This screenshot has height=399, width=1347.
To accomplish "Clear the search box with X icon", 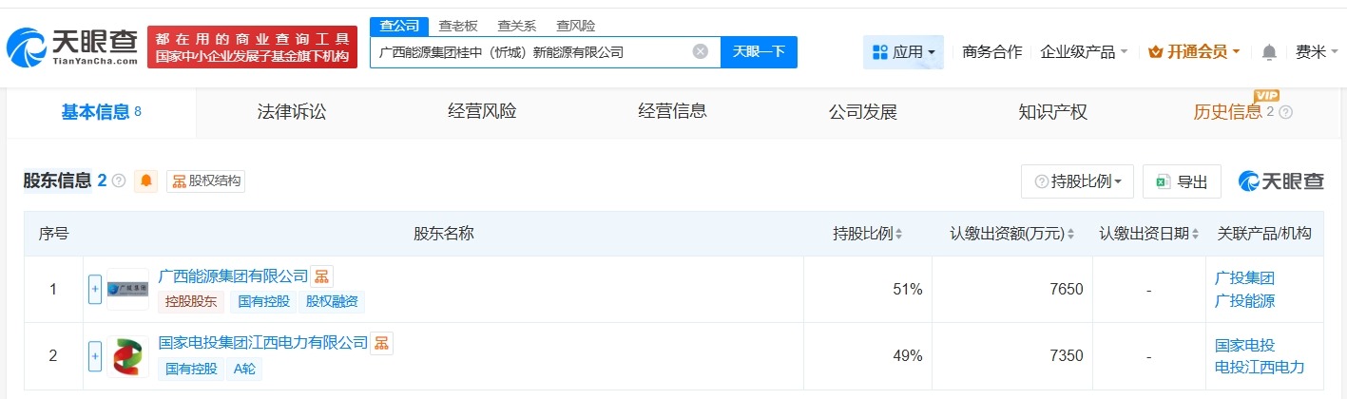I will tap(701, 52).
